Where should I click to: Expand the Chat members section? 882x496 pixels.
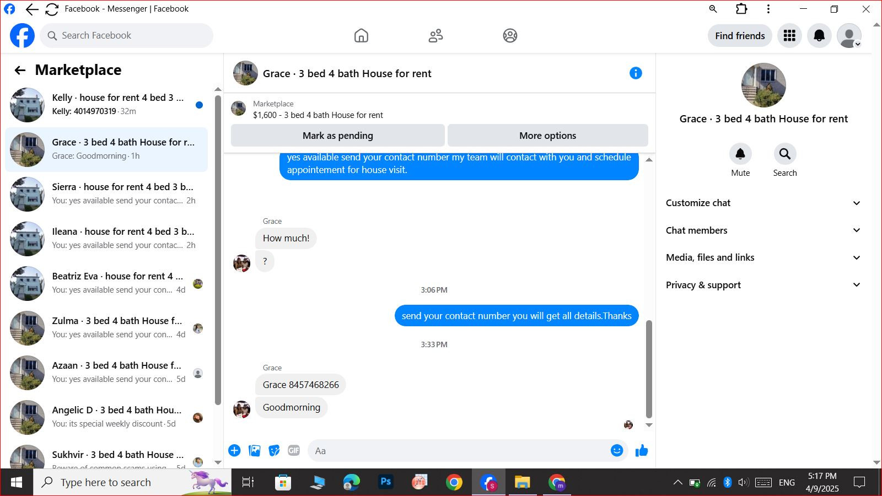click(x=763, y=230)
